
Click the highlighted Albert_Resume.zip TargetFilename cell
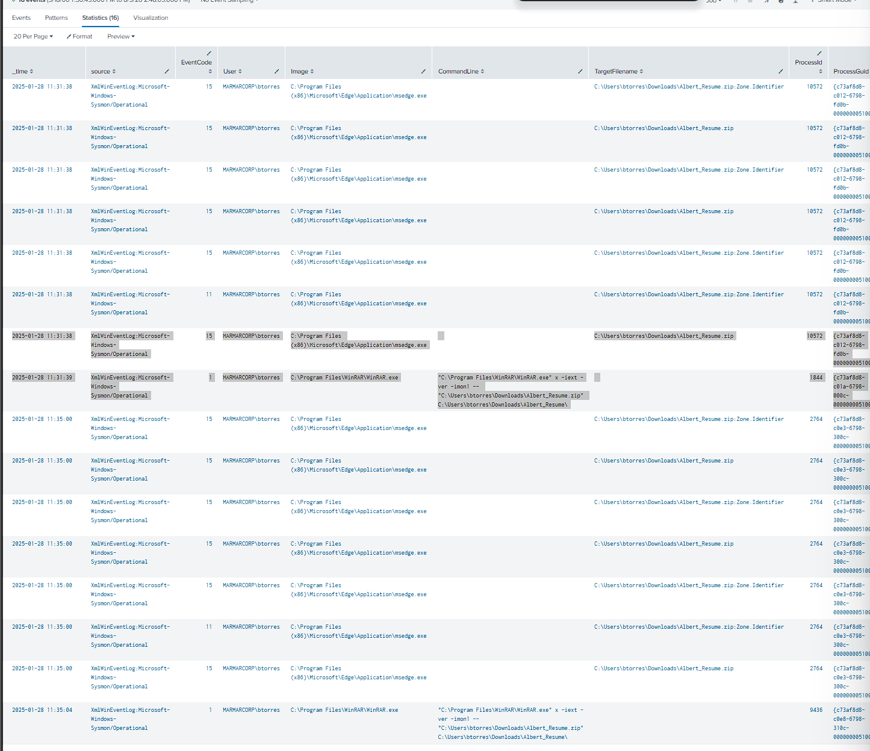pyautogui.click(x=664, y=336)
